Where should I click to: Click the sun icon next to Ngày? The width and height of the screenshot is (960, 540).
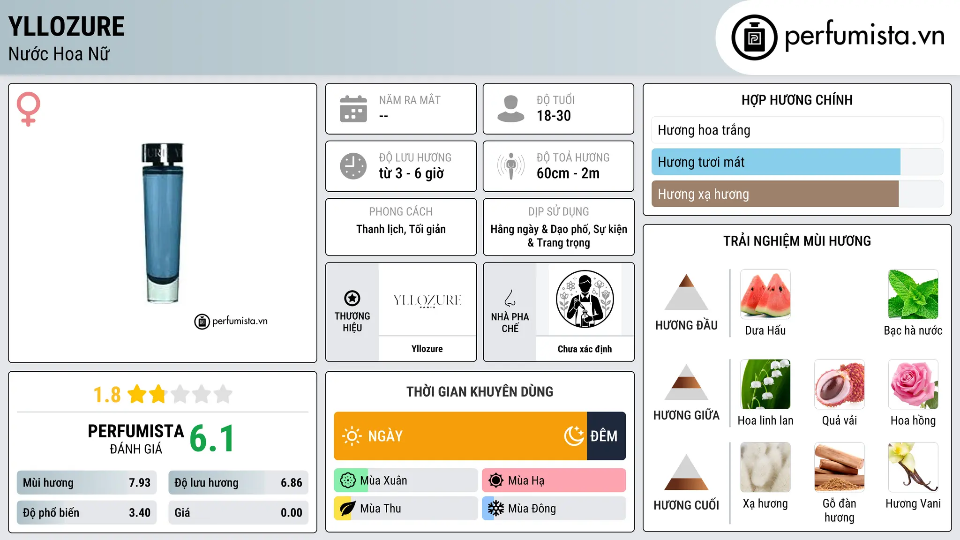point(352,436)
